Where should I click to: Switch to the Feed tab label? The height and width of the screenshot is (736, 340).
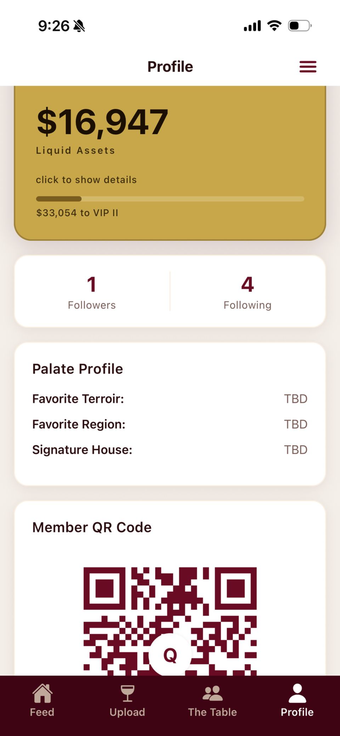pos(42,712)
